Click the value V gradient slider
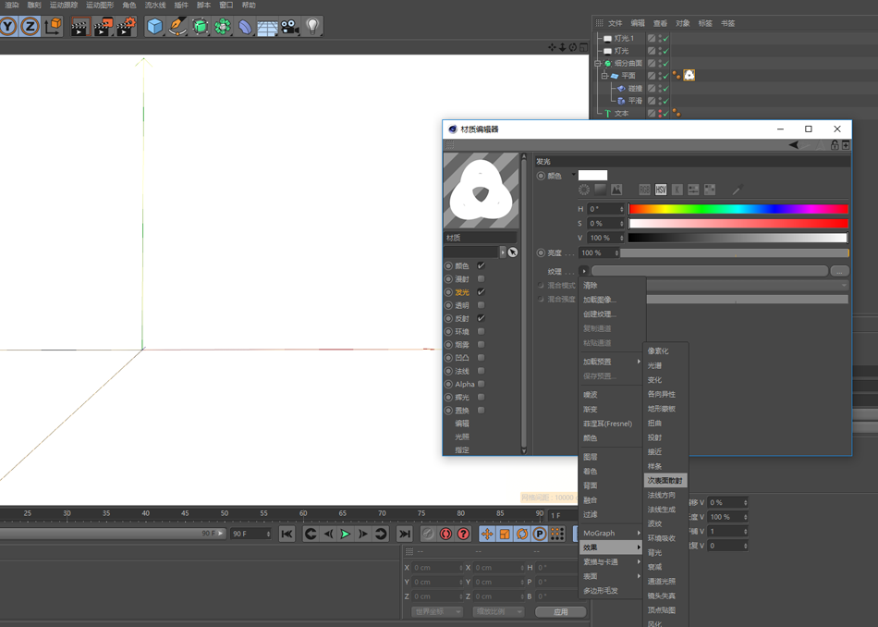Image resolution: width=878 pixels, height=627 pixels. coord(738,239)
